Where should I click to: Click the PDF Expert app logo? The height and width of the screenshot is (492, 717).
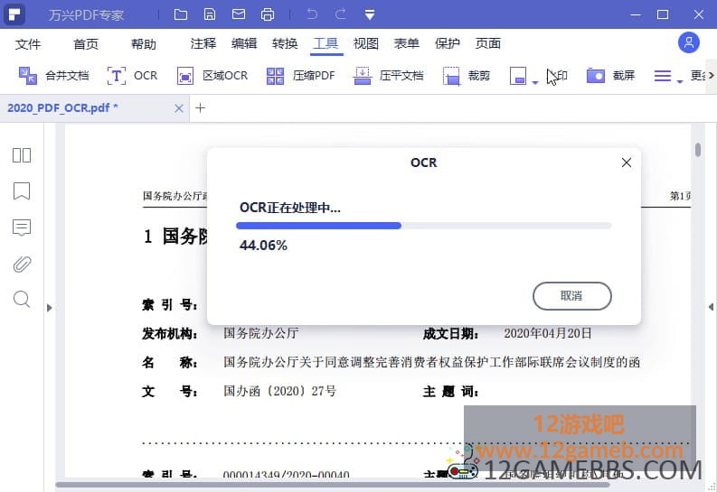[14, 14]
